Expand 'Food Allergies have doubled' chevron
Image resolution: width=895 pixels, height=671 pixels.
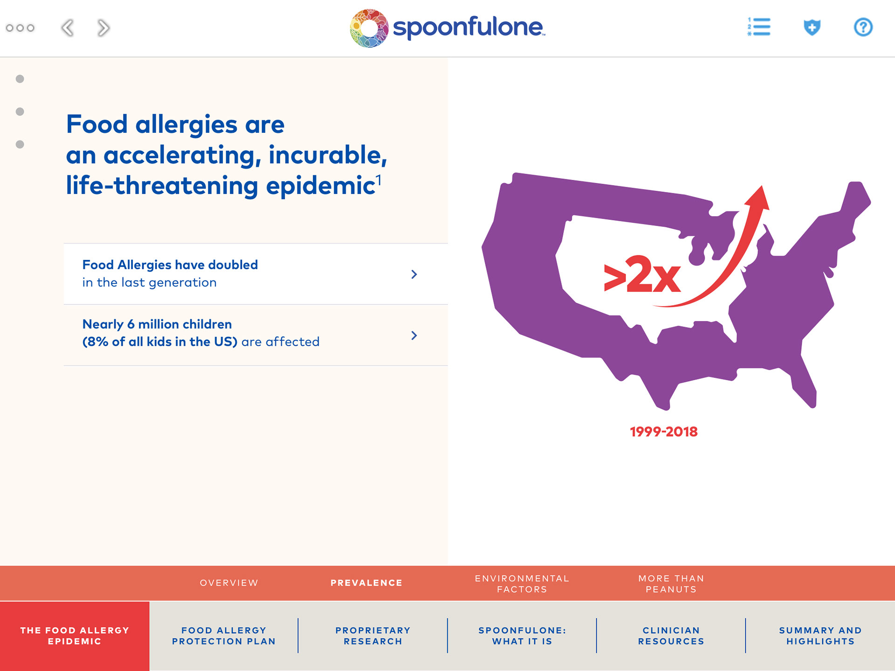point(414,274)
